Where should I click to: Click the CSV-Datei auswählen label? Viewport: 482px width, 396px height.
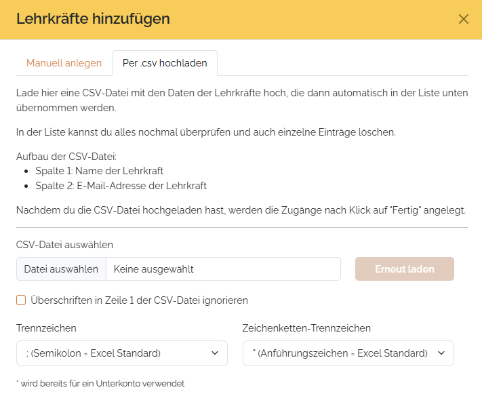(64, 244)
